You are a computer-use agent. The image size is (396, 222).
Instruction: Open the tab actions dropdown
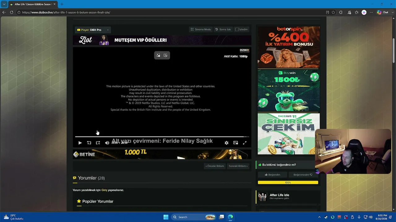click(x=4, y=4)
